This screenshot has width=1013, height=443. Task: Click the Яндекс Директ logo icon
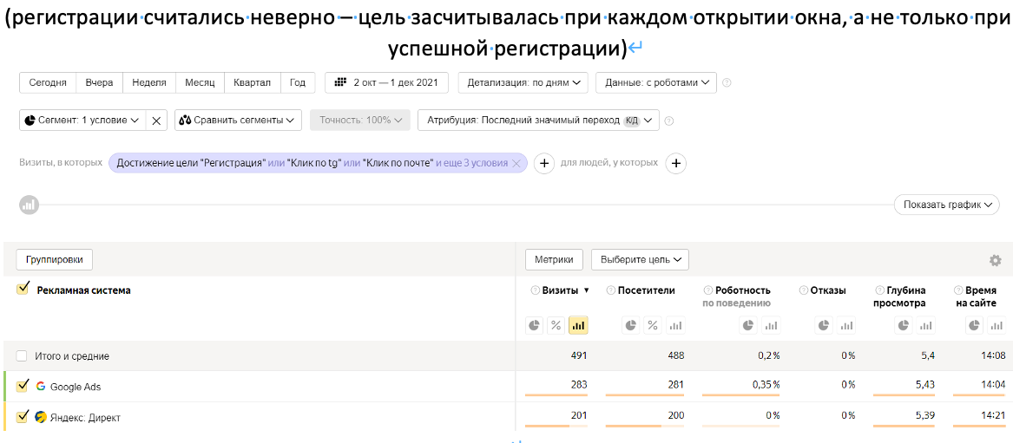[40, 417]
